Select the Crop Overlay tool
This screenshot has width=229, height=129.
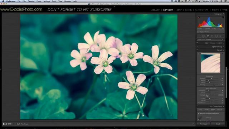pyautogui.click(x=199, y=36)
